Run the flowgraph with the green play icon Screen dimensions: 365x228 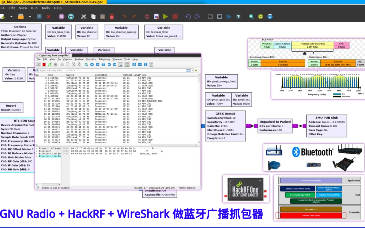166,17
